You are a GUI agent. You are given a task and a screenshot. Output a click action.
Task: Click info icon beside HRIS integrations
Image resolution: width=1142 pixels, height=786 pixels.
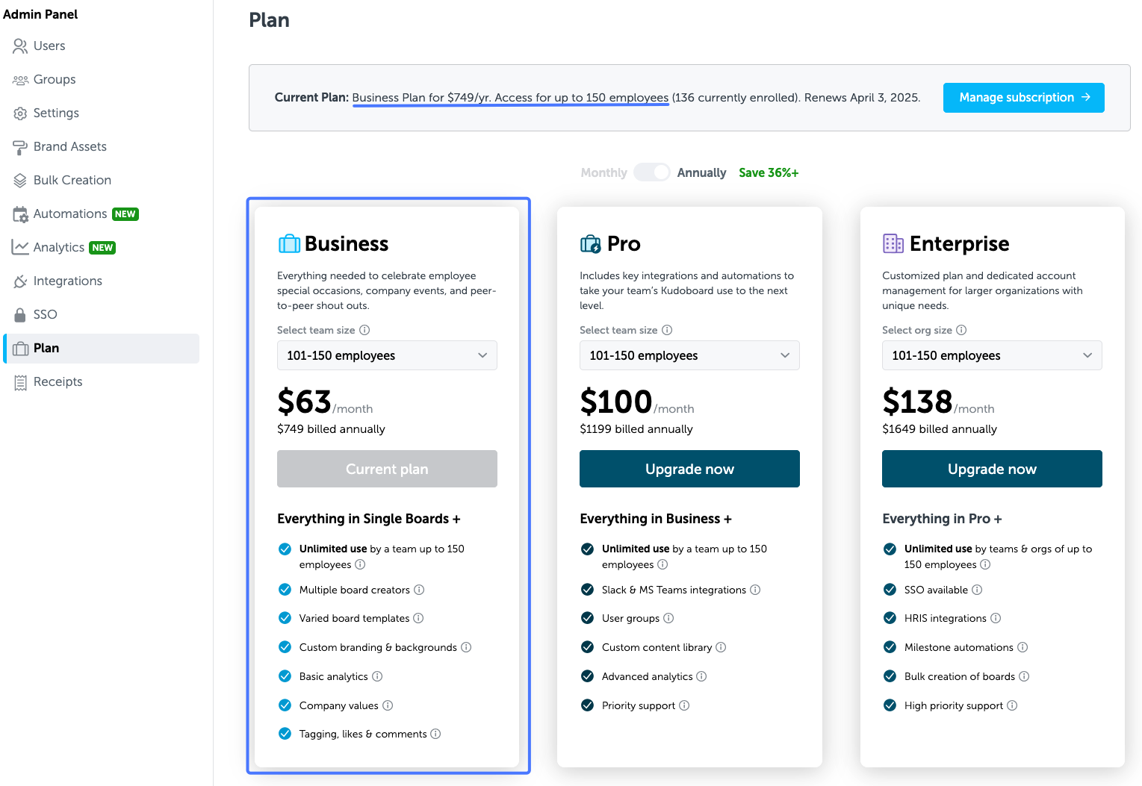996,618
